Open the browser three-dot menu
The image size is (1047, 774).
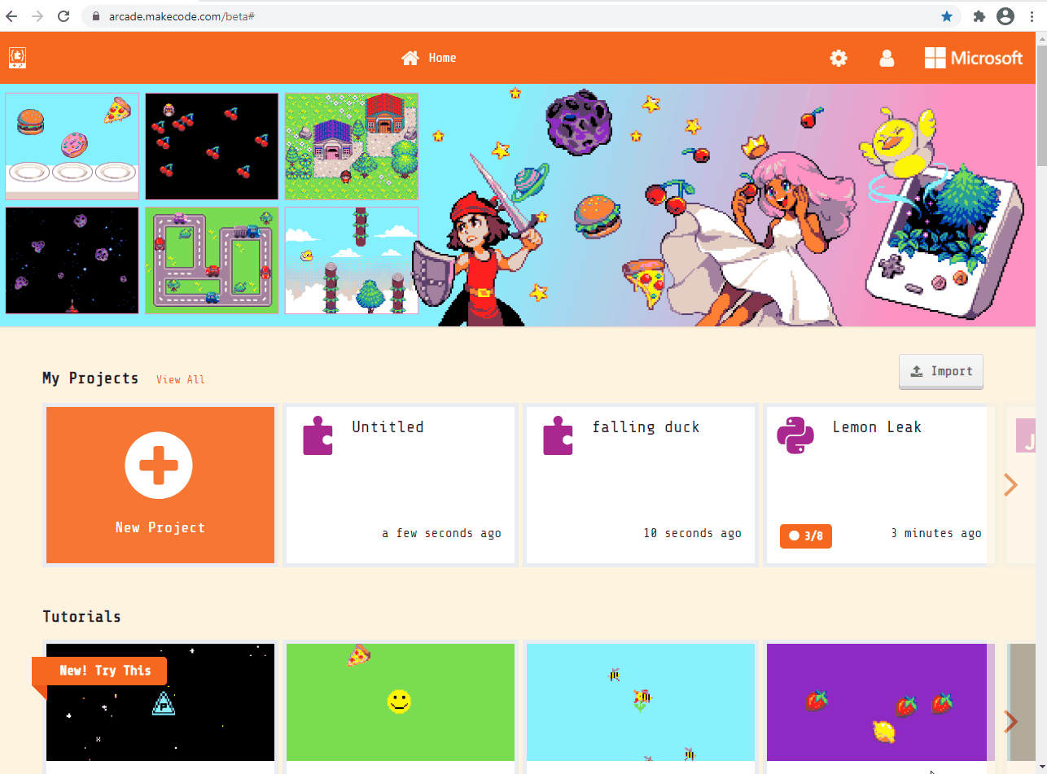[x=1032, y=16]
